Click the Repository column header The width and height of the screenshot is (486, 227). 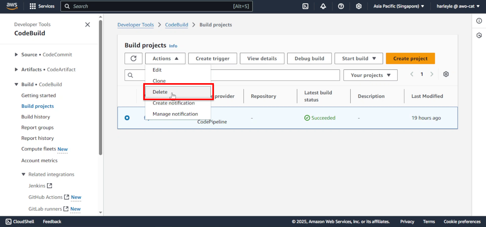(264, 96)
